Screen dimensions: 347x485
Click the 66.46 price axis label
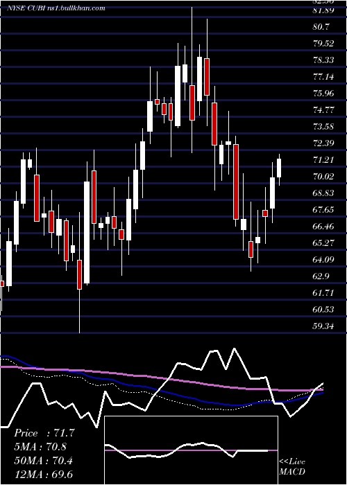pyautogui.click(x=323, y=227)
